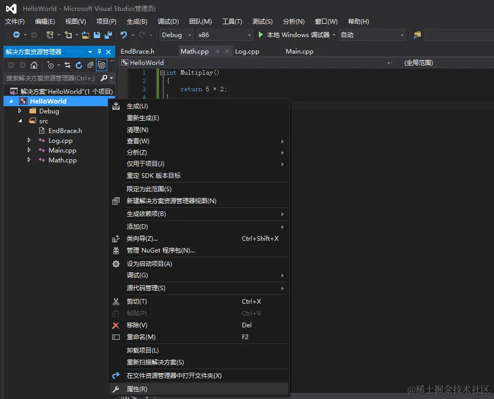Open the 源代码管理(S) submenu

coord(199,288)
